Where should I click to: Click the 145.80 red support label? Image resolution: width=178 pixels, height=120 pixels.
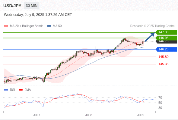point(163,57)
